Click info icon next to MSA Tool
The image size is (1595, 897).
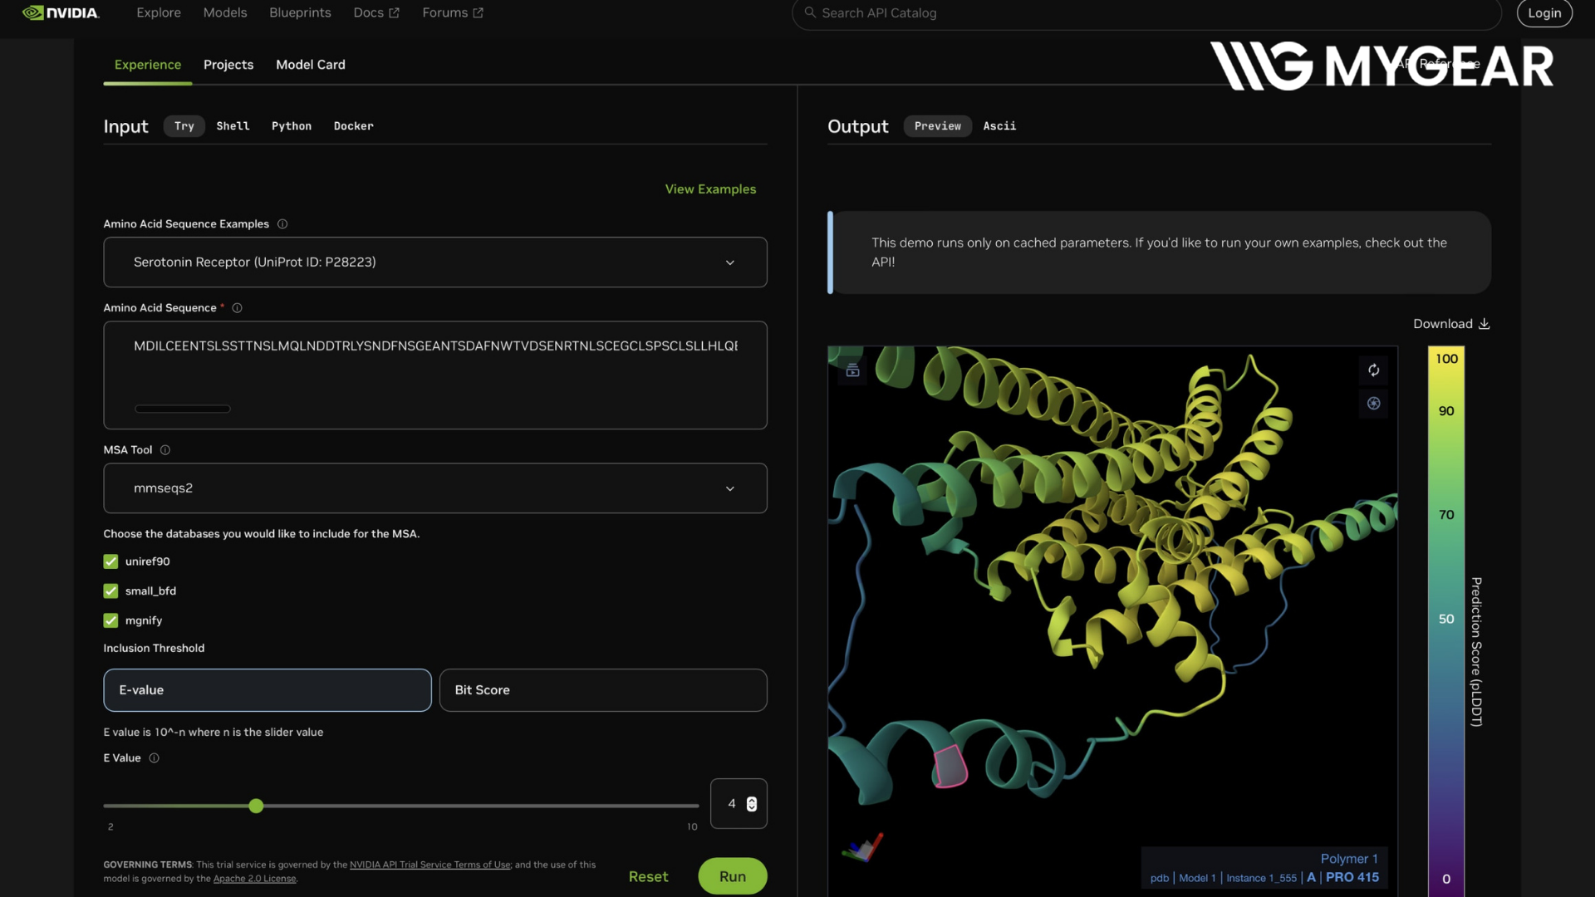click(165, 450)
